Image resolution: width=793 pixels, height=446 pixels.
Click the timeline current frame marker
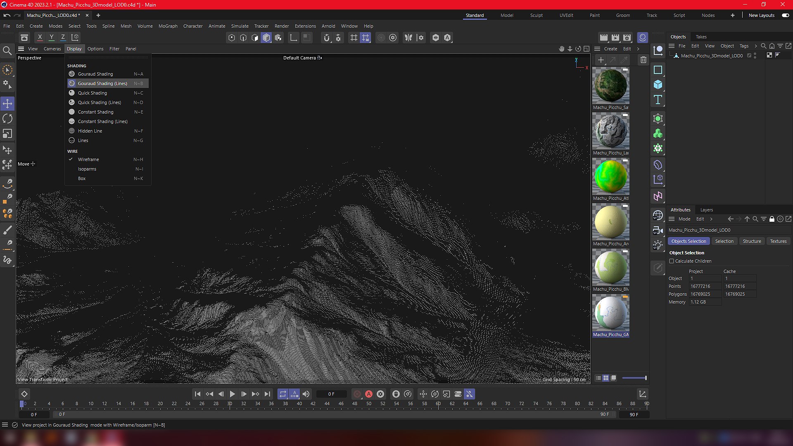coord(22,404)
